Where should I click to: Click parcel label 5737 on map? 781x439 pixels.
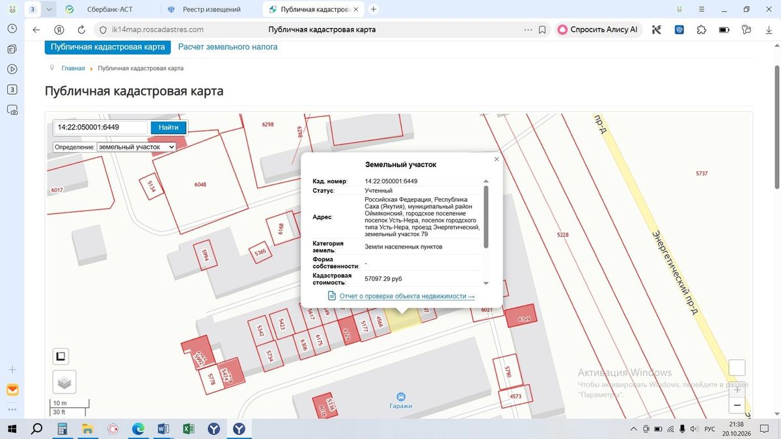[702, 174]
